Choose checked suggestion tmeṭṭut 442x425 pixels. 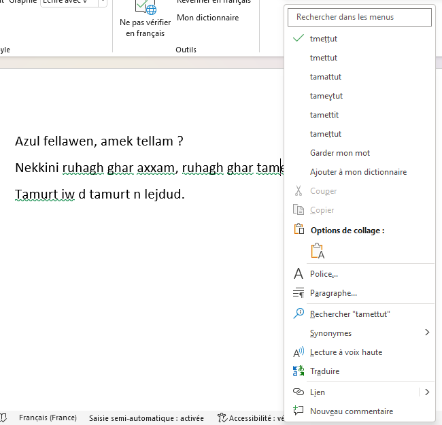(323, 39)
